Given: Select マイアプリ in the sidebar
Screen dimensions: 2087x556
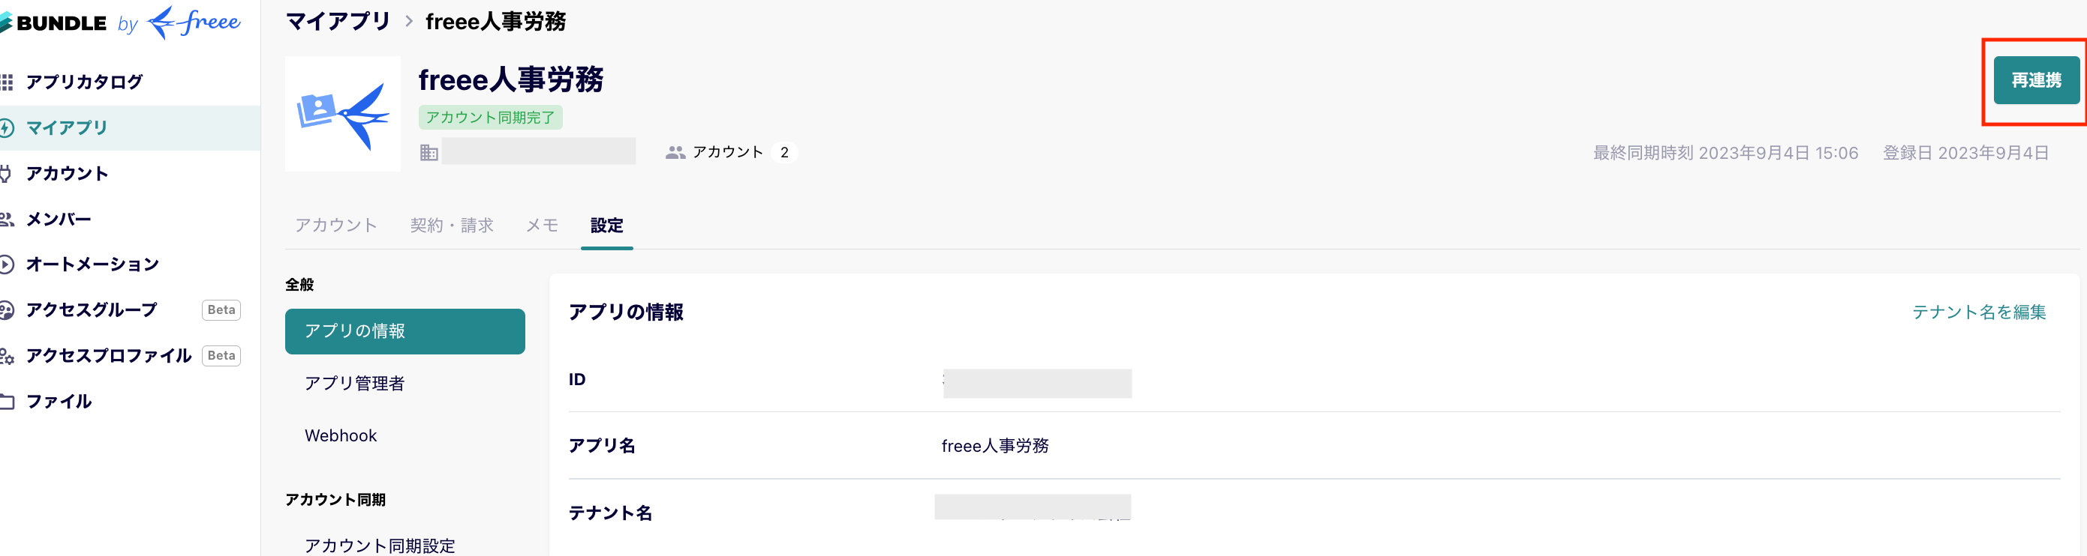Looking at the screenshot, I should pyautogui.click(x=67, y=128).
